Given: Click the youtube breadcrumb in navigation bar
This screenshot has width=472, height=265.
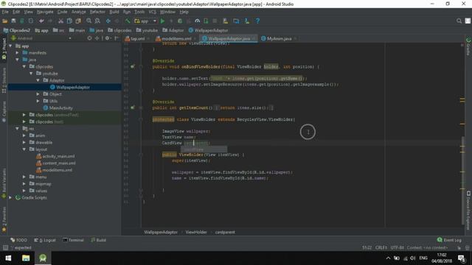Looking at the screenshot, I should point(147,30).
